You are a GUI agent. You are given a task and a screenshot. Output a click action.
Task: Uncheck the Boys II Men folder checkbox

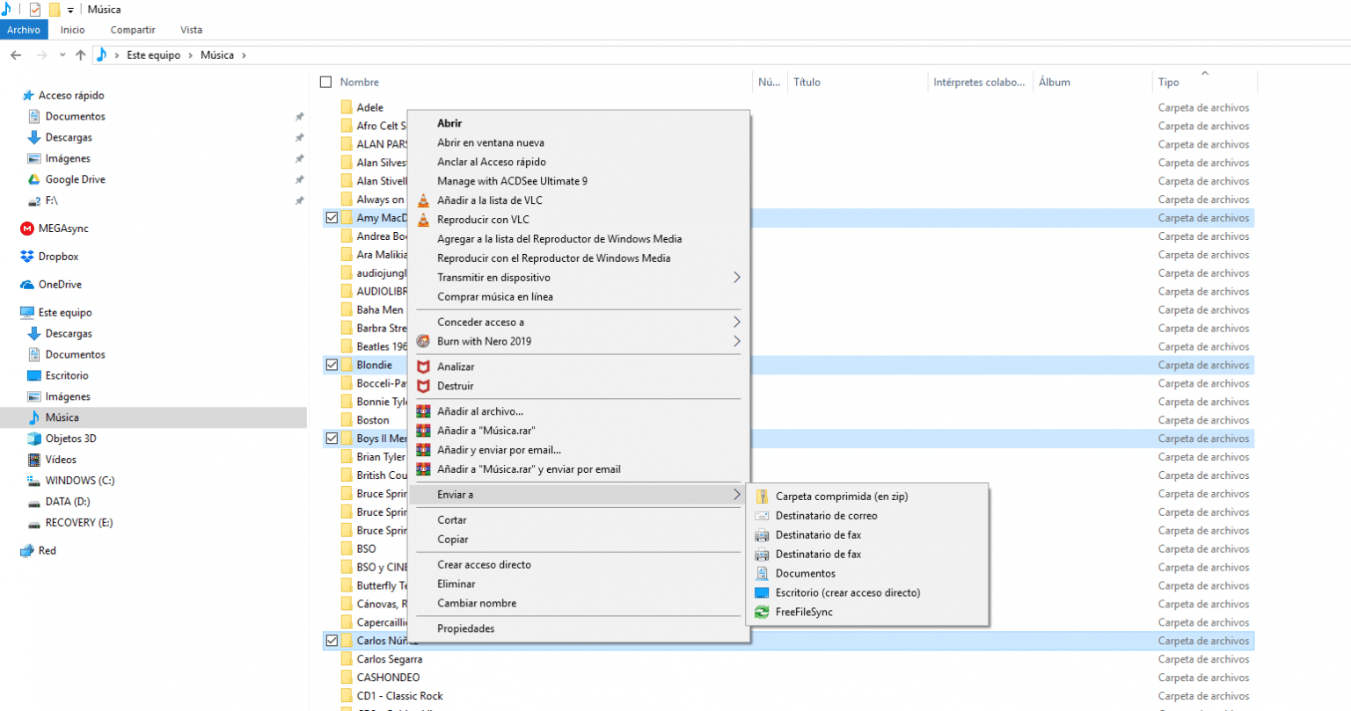(x=332, y=439)
